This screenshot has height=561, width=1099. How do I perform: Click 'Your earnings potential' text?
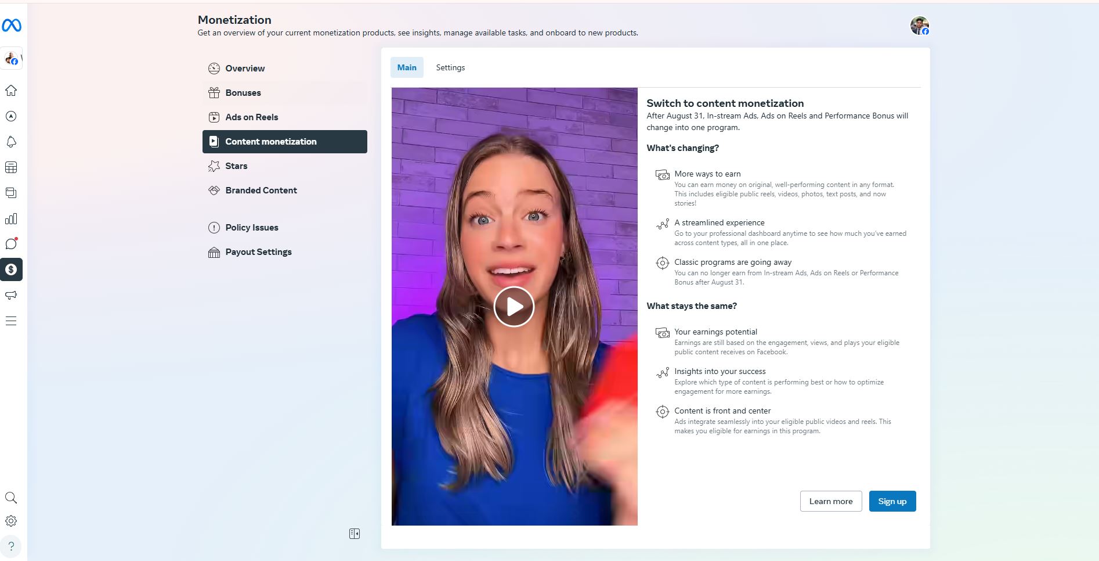(715, 332)
